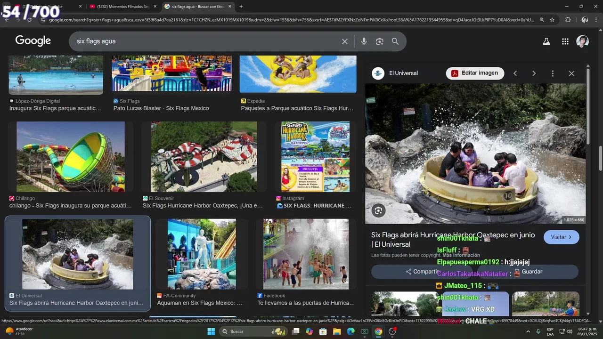Screen dimensions: 603x339
Task: Open Instagram Hurricane Harbor poster thumbnail
Action: point(315,157)
